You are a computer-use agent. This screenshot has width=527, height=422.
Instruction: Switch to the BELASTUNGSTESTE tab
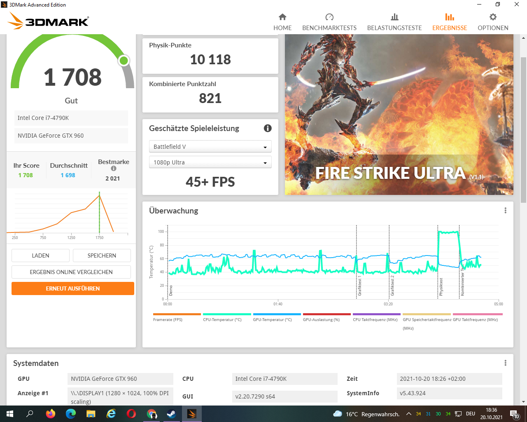394,22
